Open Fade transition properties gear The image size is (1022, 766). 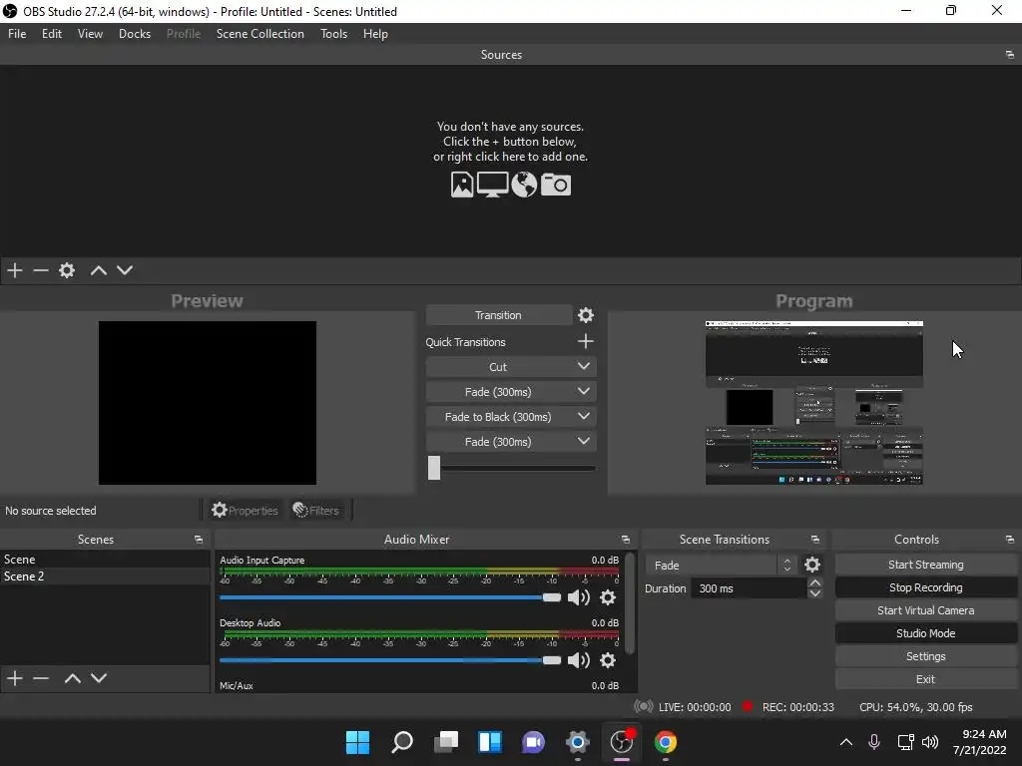812,565
